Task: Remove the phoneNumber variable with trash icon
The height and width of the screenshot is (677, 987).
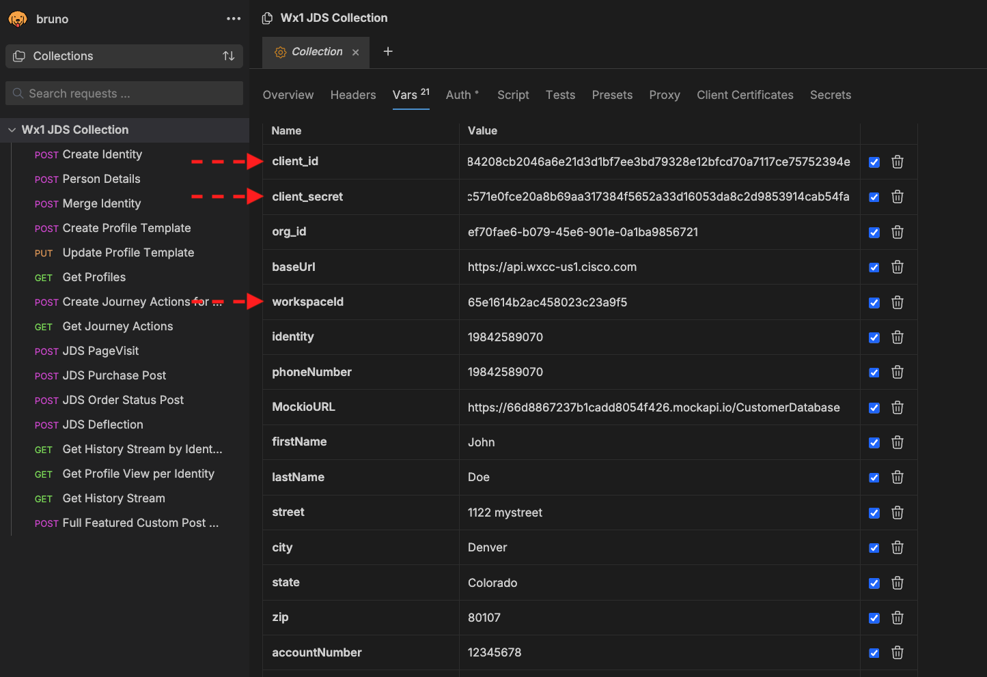Action: (x=898, y=372)
